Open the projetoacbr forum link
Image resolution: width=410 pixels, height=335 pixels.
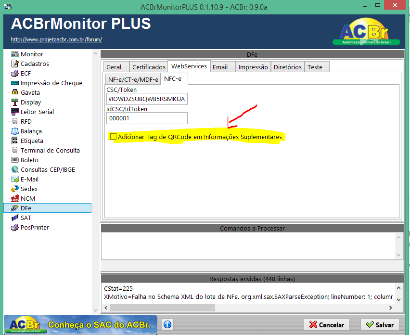[x=56, y=39]
